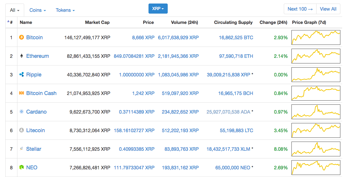
Task: Click Ethereum supply 97,590,718 ETH
Action: coord(236,56)
